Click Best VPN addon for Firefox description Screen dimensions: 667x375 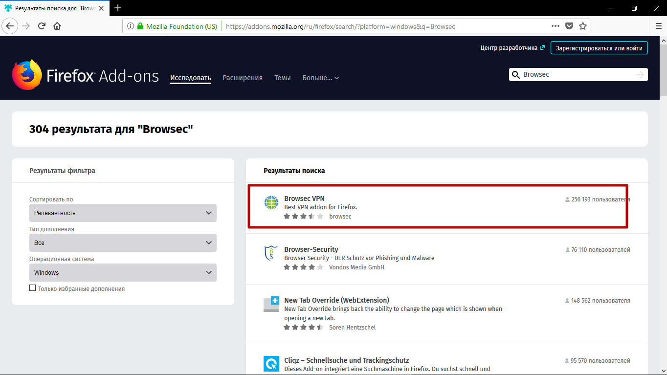coord(320,207)
